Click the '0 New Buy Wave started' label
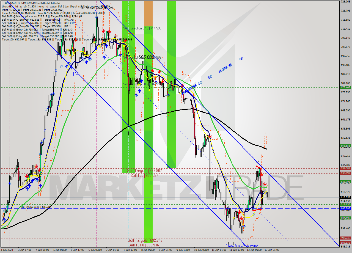The width and height of the screenshot is (352, 253). (242, 246)
